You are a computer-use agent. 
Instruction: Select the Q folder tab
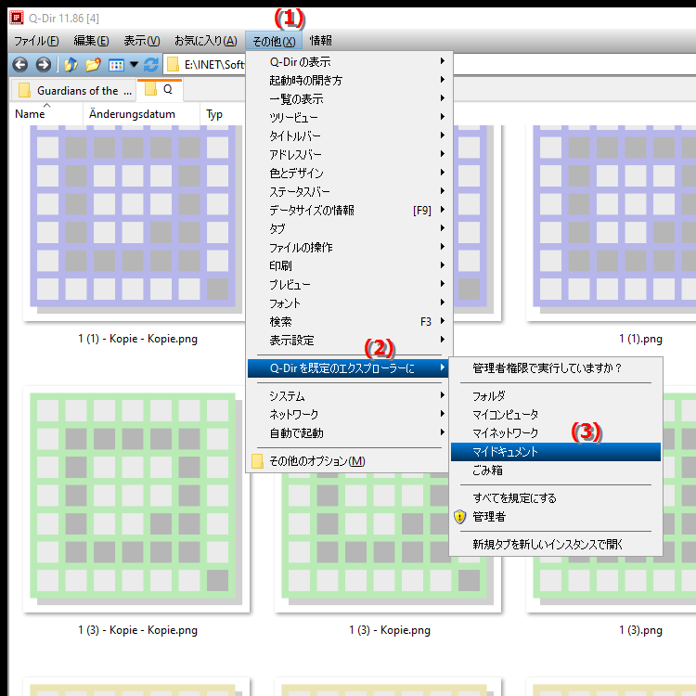(159, 89)
